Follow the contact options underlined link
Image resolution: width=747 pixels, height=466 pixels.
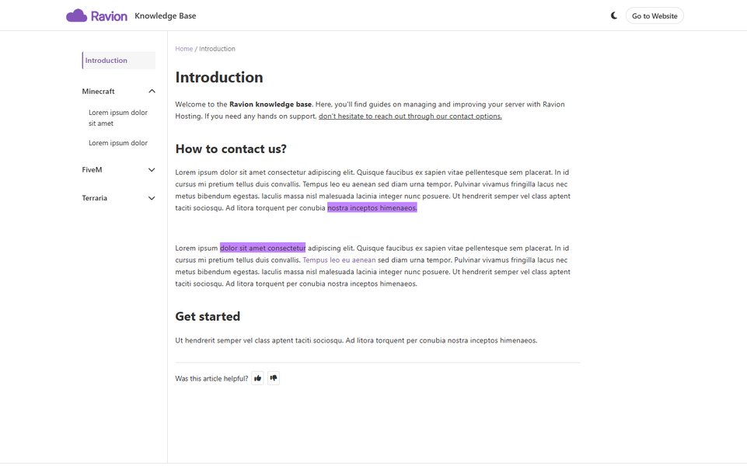(x=410, y=116)
